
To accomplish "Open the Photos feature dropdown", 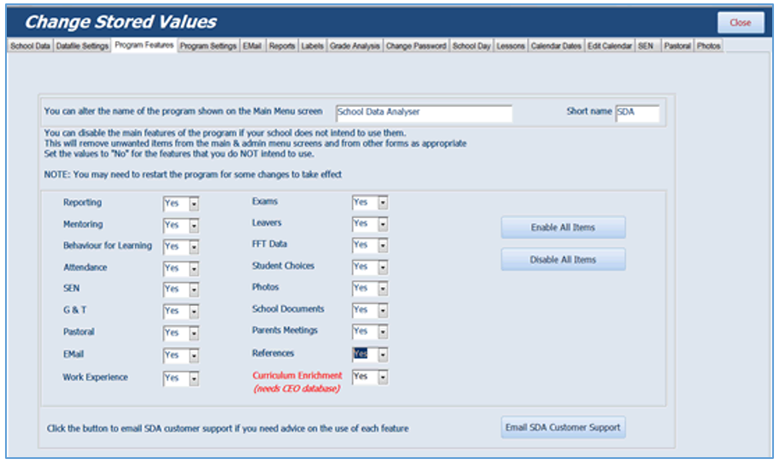I will tap(383, 289).
